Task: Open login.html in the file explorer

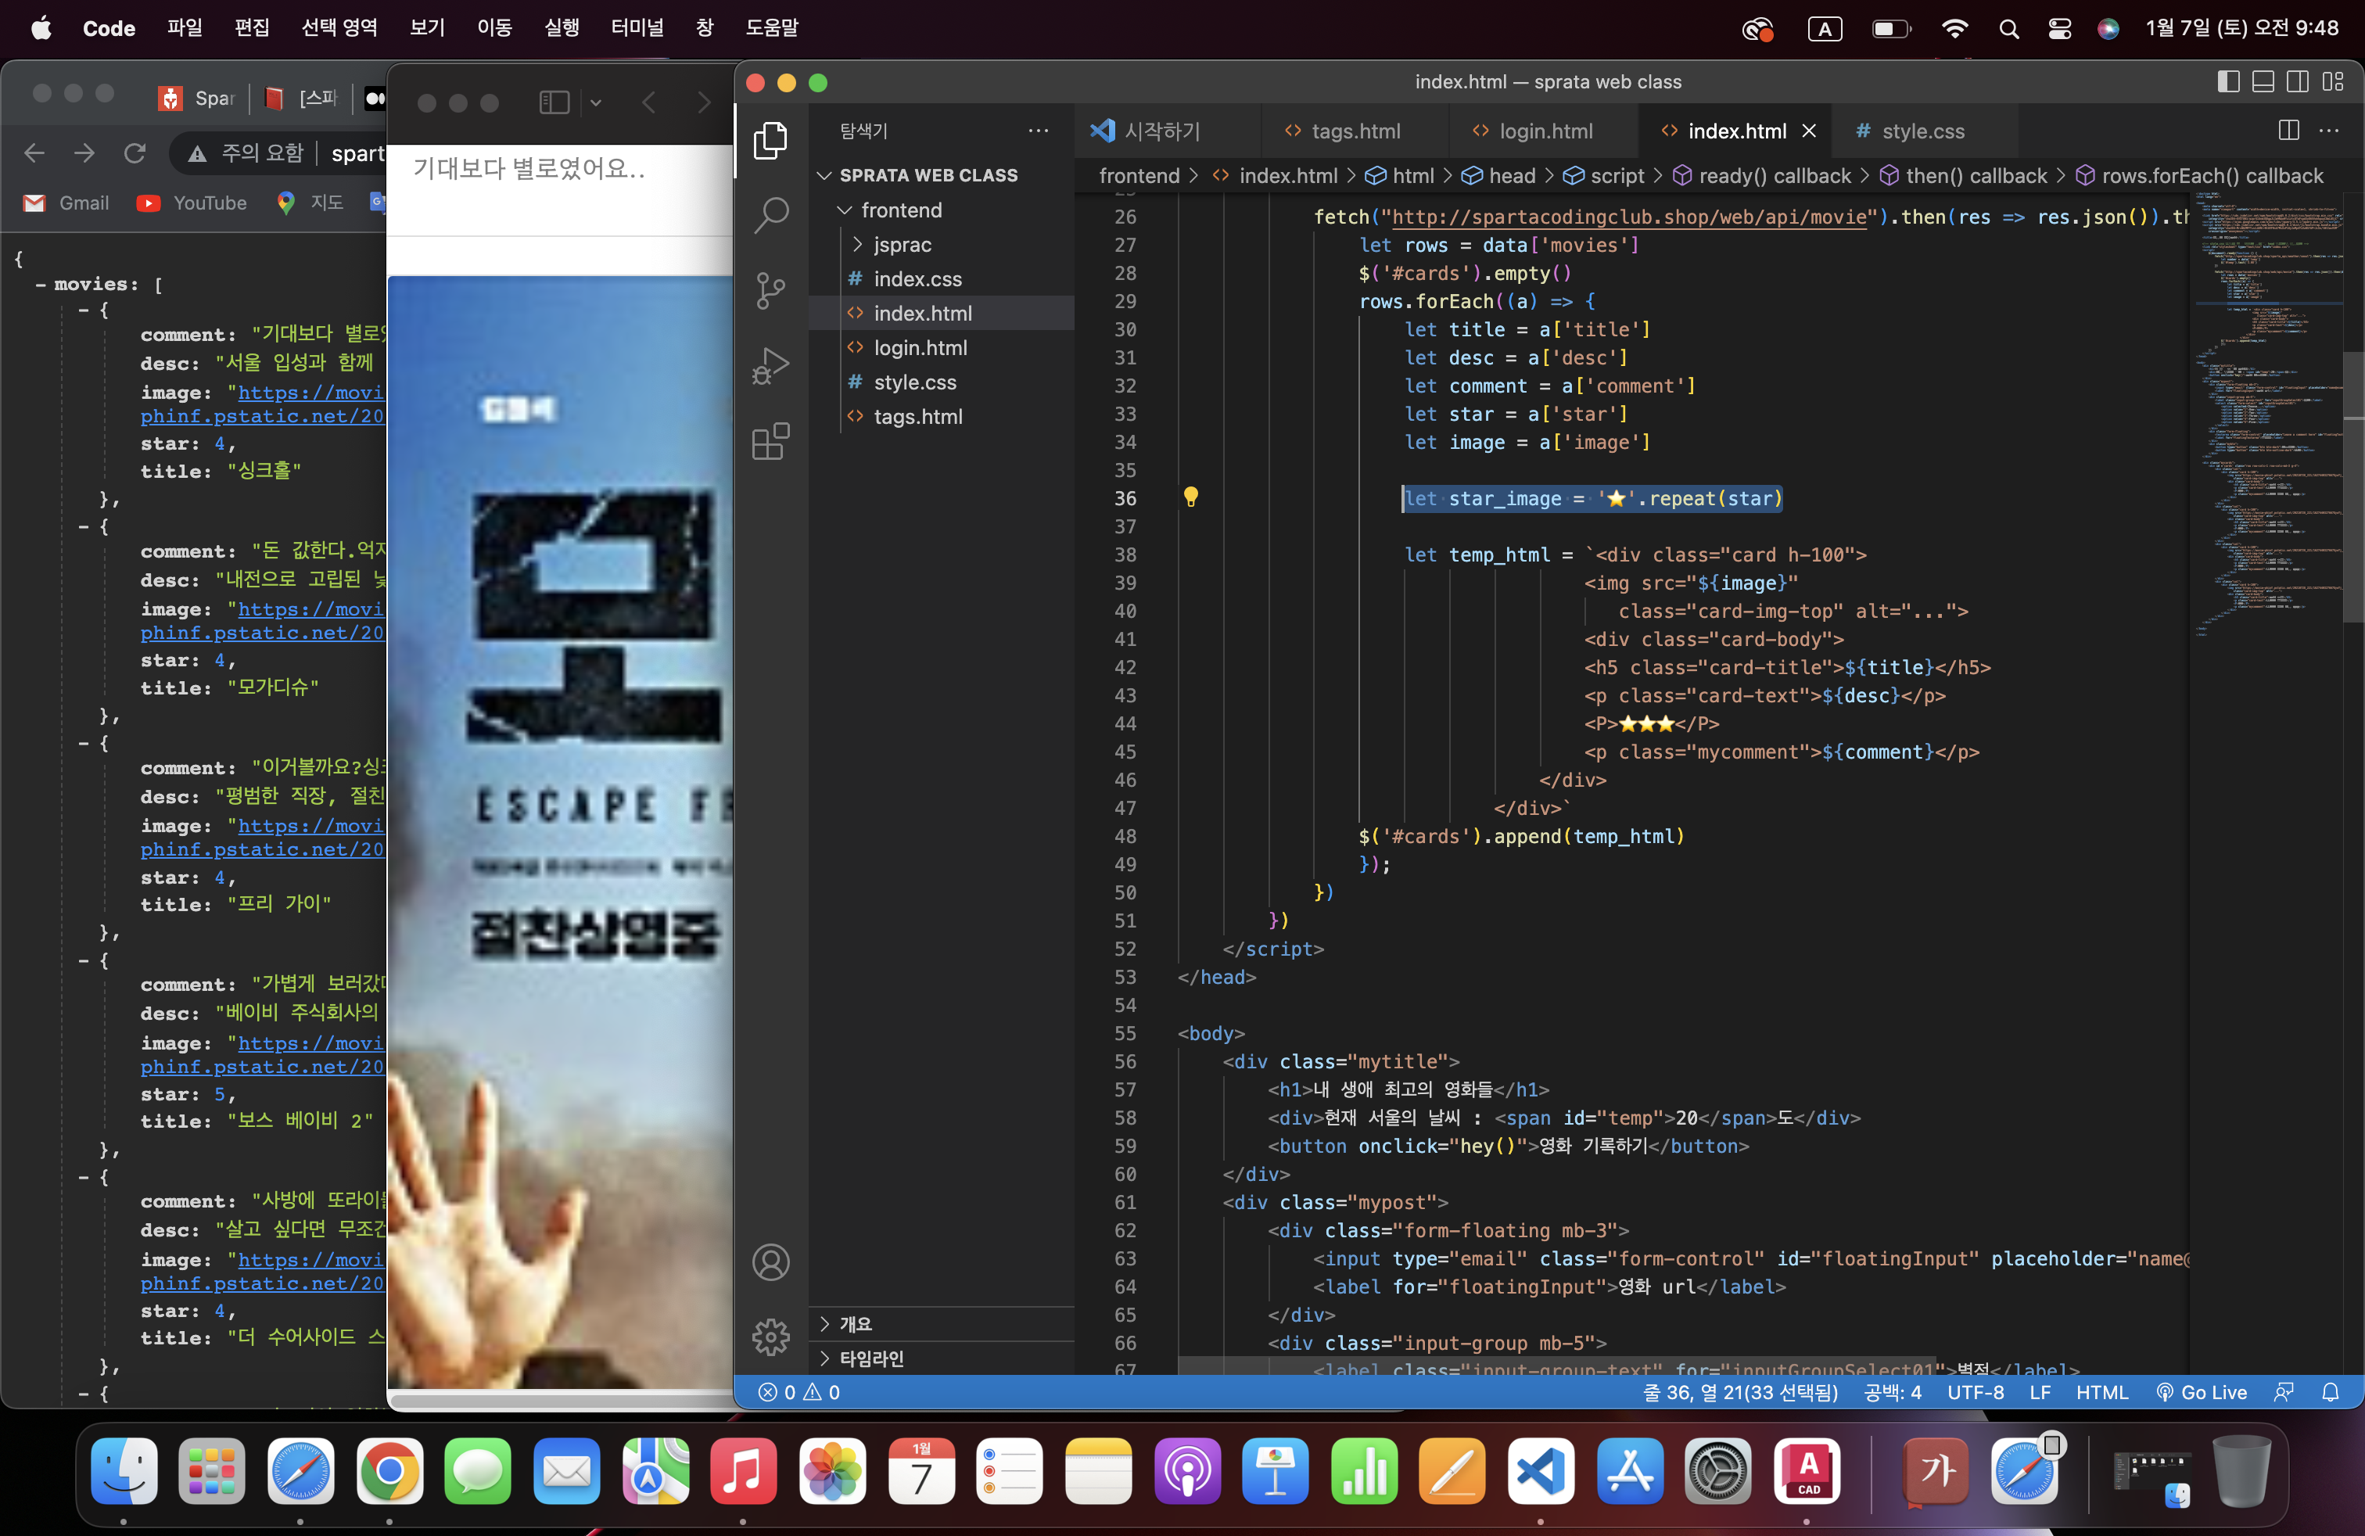Action: 921,348
